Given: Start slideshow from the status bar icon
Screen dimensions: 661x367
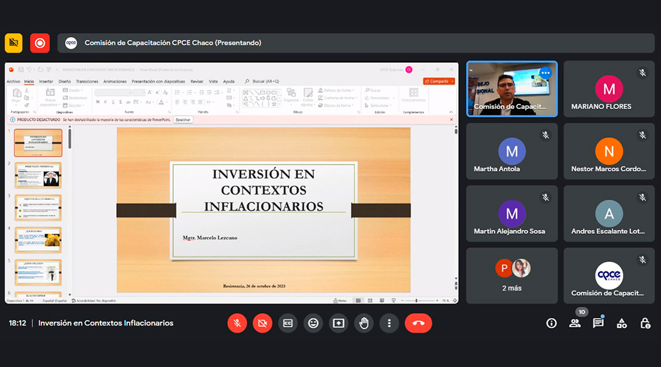Looking at the screenshot, I should click(394, 300).
